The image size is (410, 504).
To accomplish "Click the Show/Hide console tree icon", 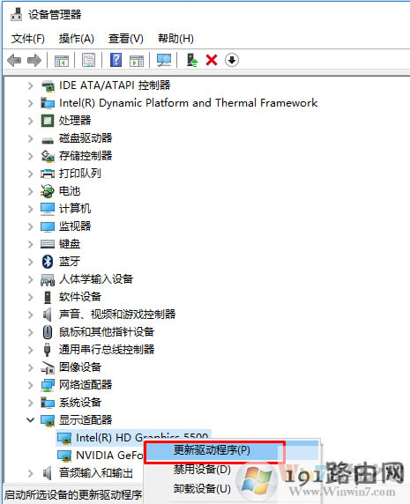I will (62, 60).
